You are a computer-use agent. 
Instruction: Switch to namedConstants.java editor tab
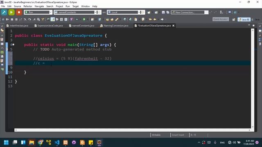coord(82,26)
